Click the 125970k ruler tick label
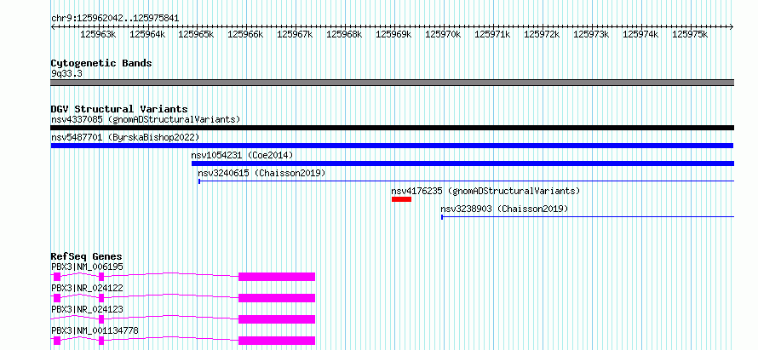Viewport: 758px width, 350px height. click(443, 34)
